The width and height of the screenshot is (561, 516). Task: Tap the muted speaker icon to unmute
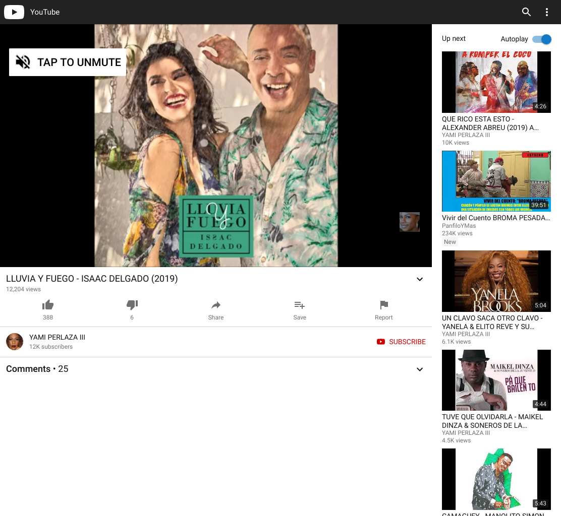click(23, 62)
